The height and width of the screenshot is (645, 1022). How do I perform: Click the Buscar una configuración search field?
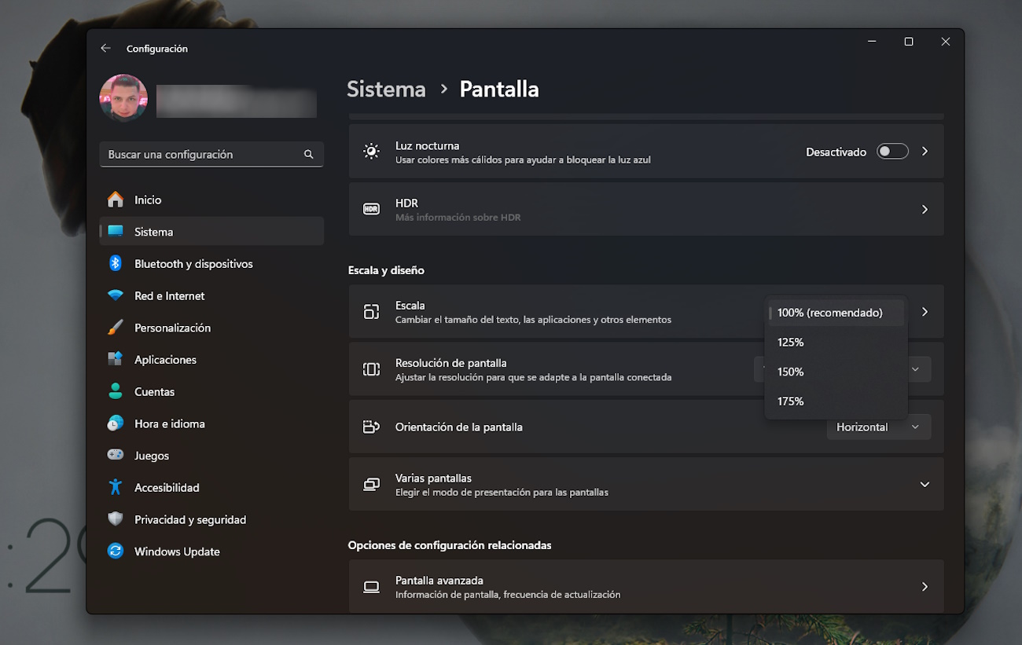click(x=211, y=154)
